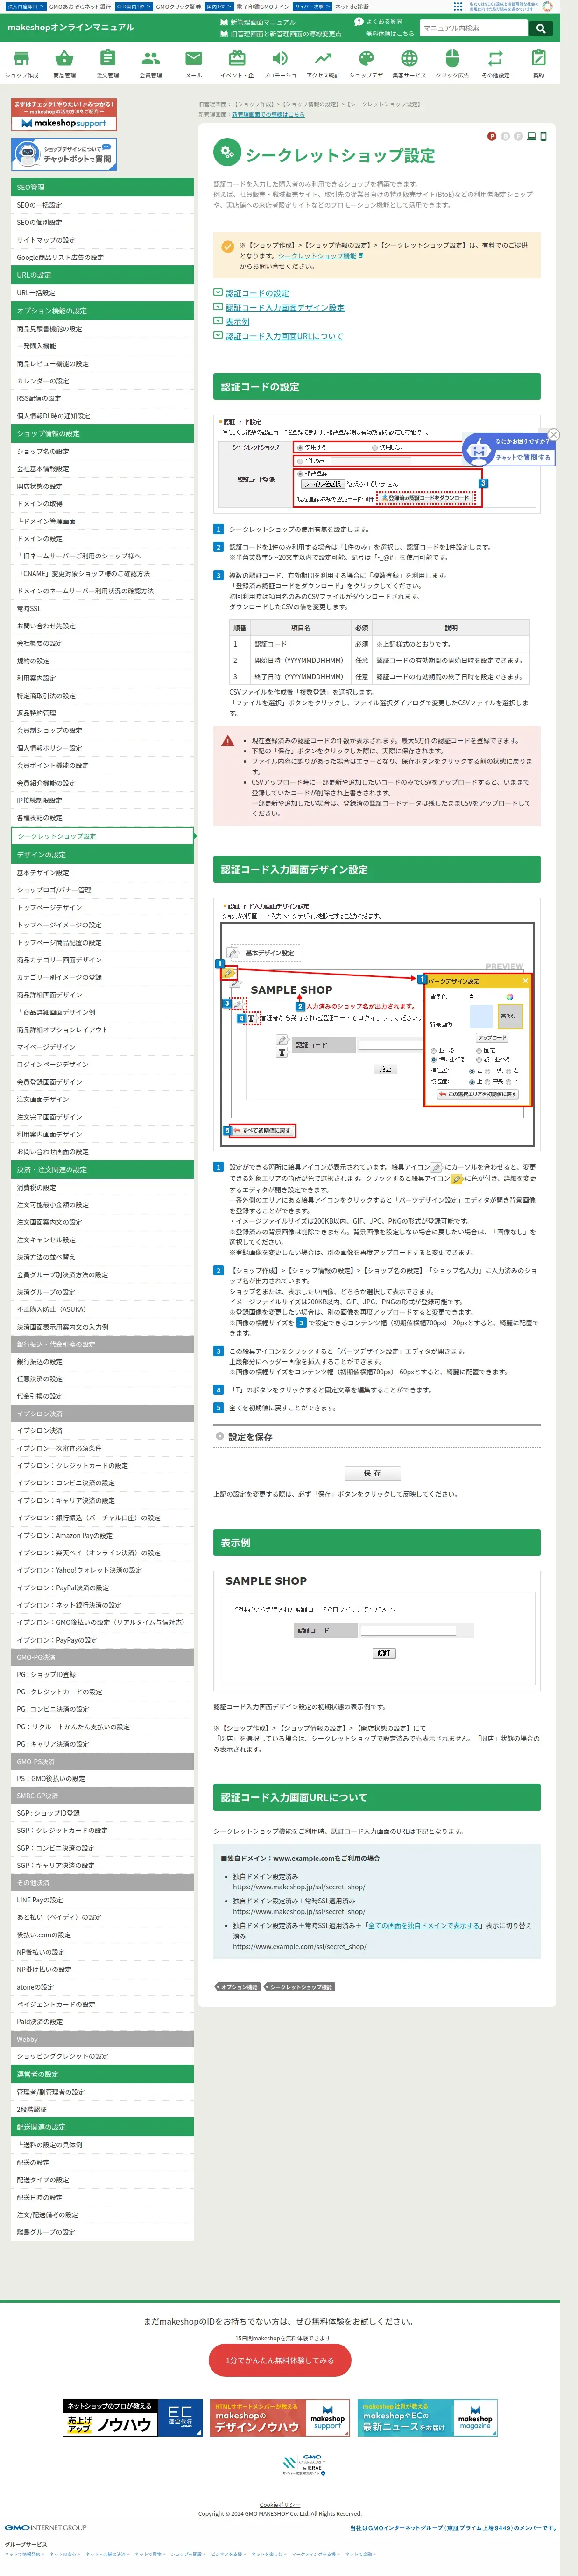Click the smartphone device icon near title

click(x=543, y=136)
